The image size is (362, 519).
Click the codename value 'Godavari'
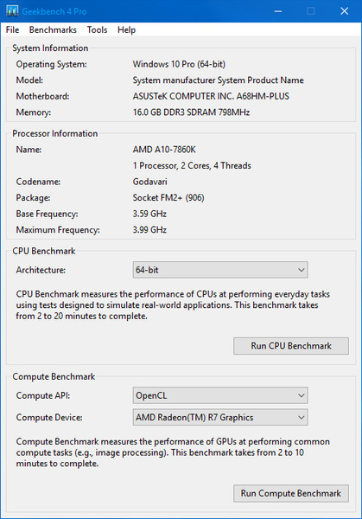pos(150,182)
